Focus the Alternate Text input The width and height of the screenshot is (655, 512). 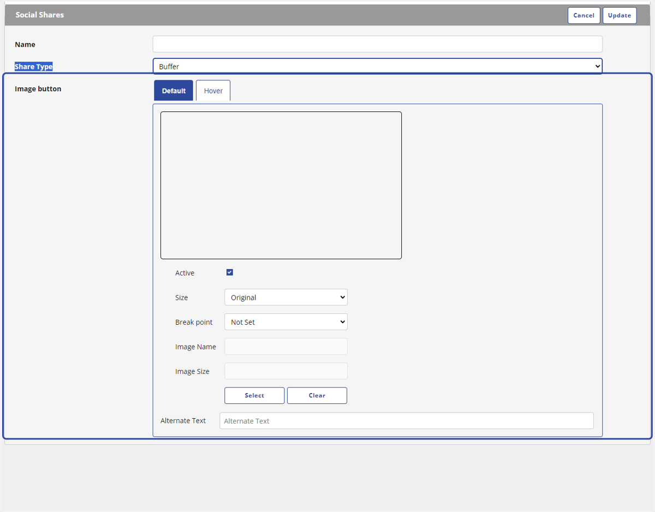tap(407, 421)
